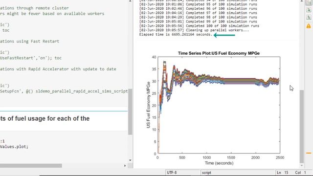
Task: Select the Elapsed time 6695.261164 seconds line
Action: coord(176,35)
